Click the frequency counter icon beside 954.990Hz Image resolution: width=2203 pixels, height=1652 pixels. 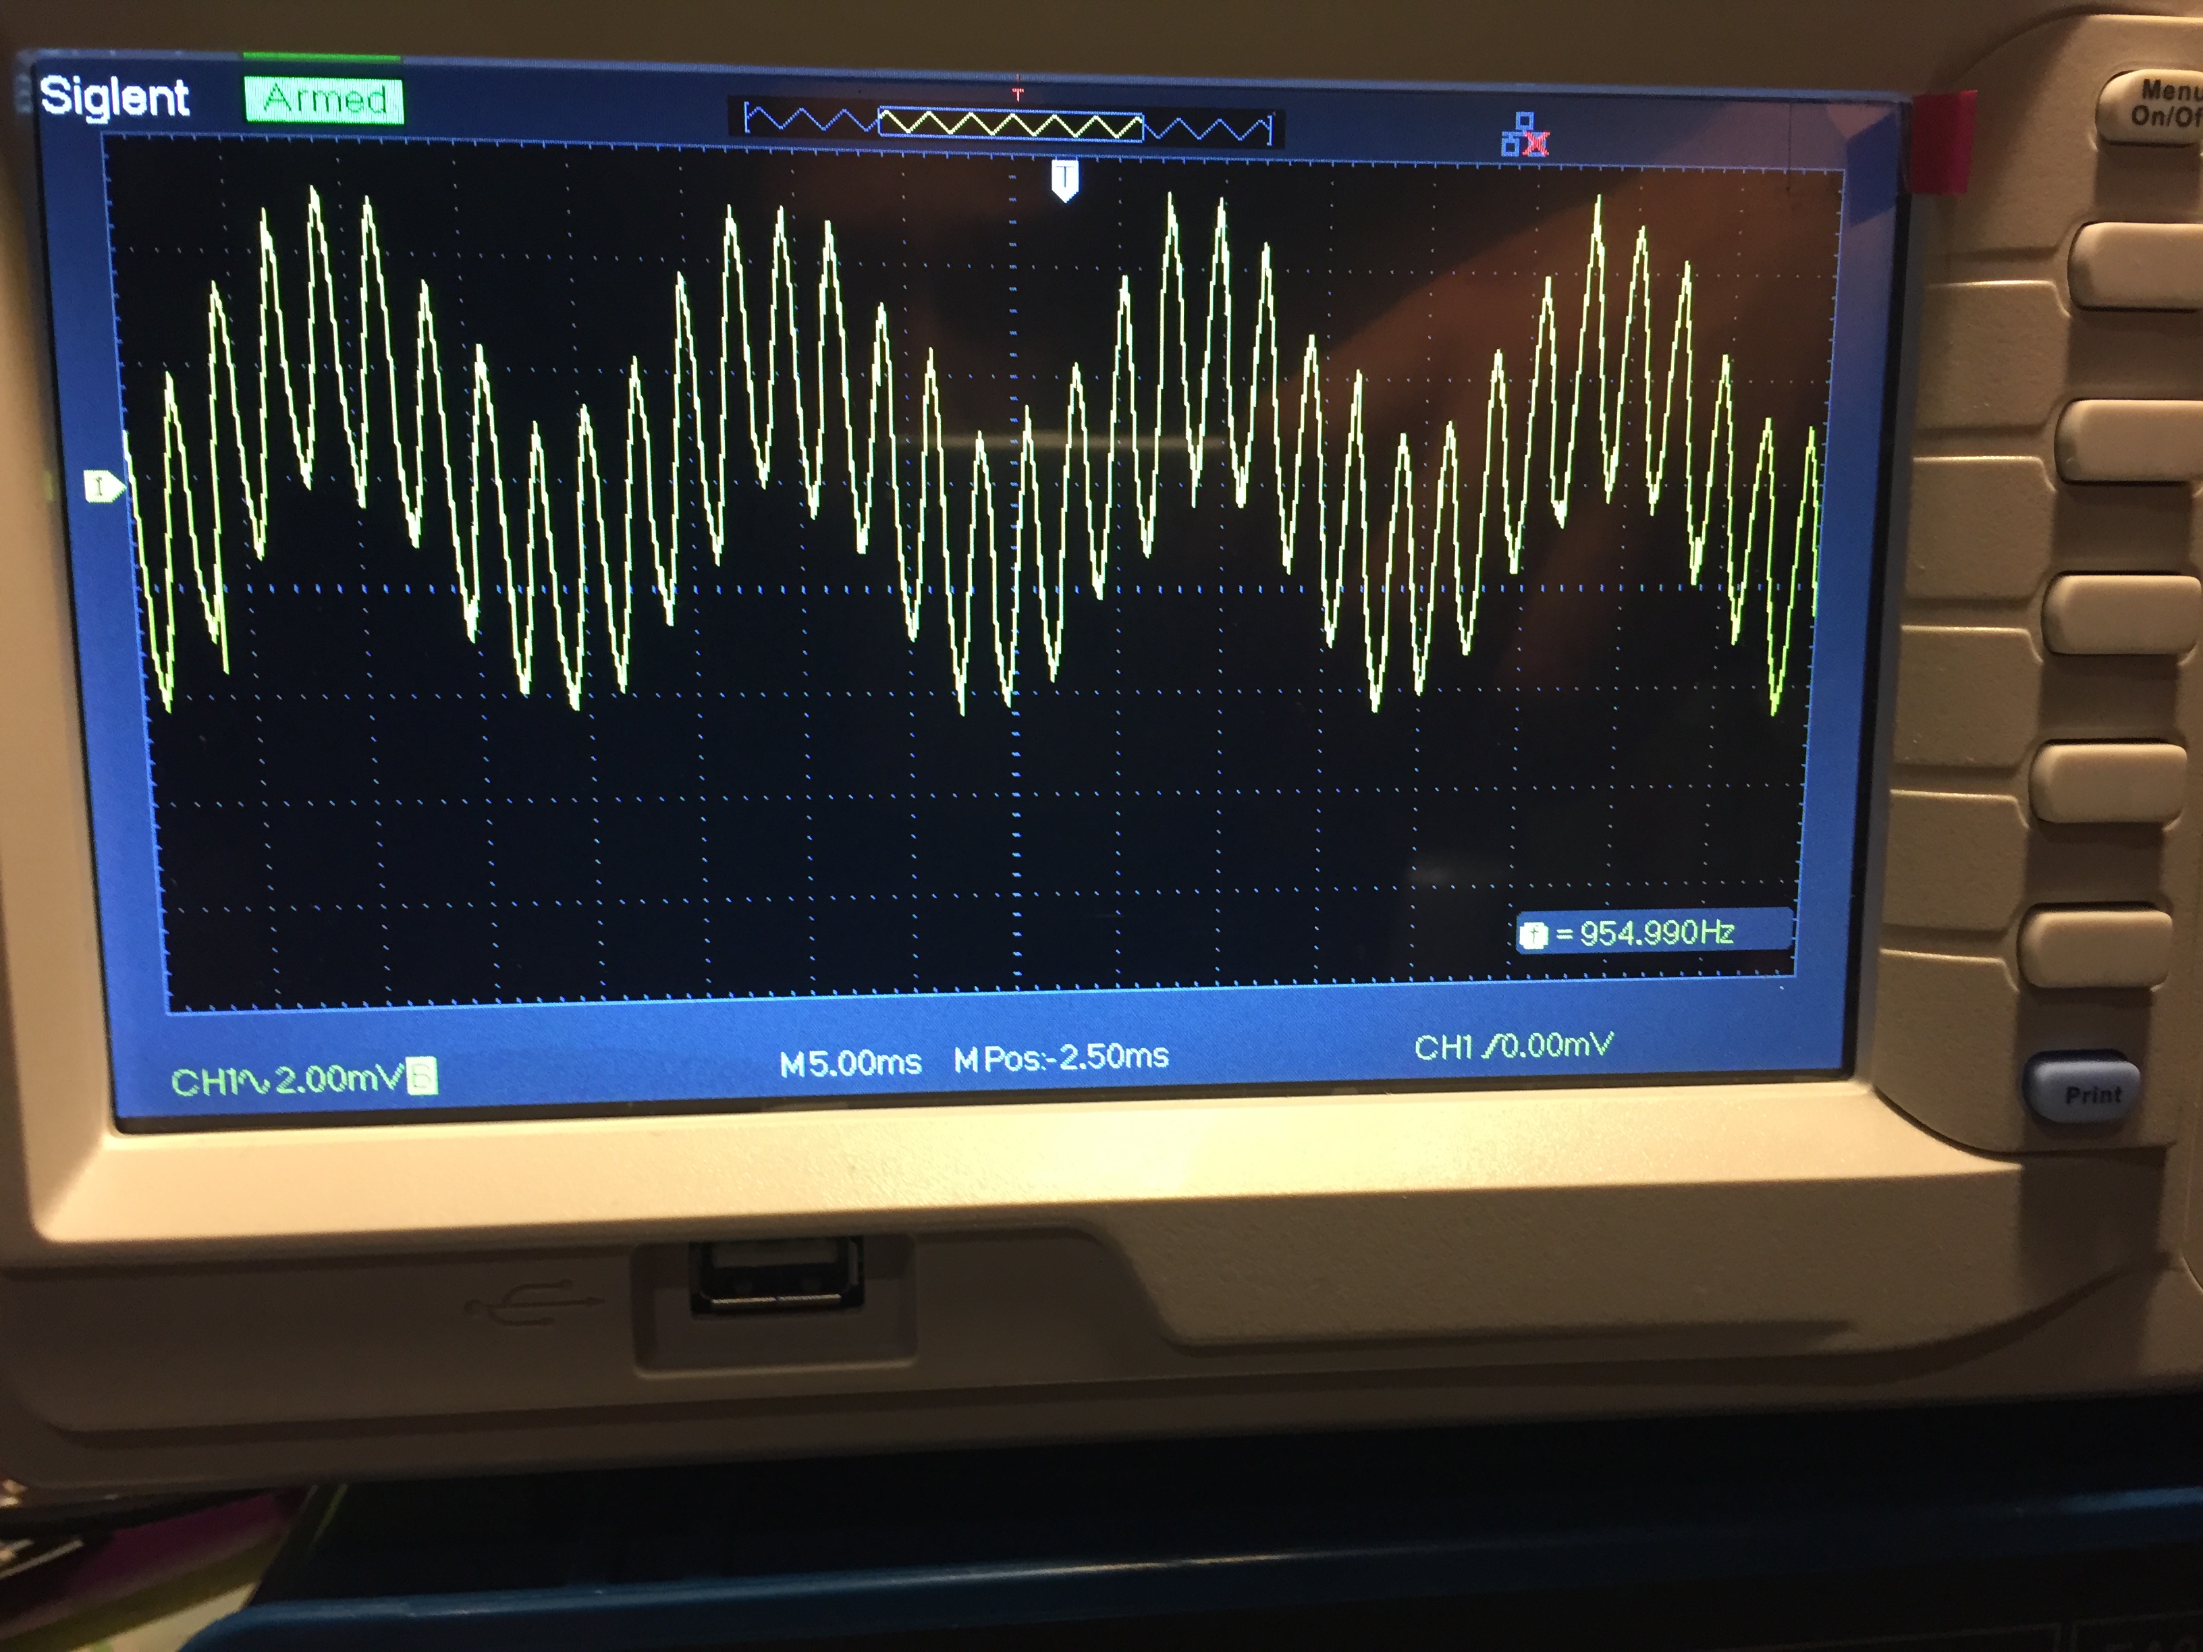click(x=1535, y=934)
